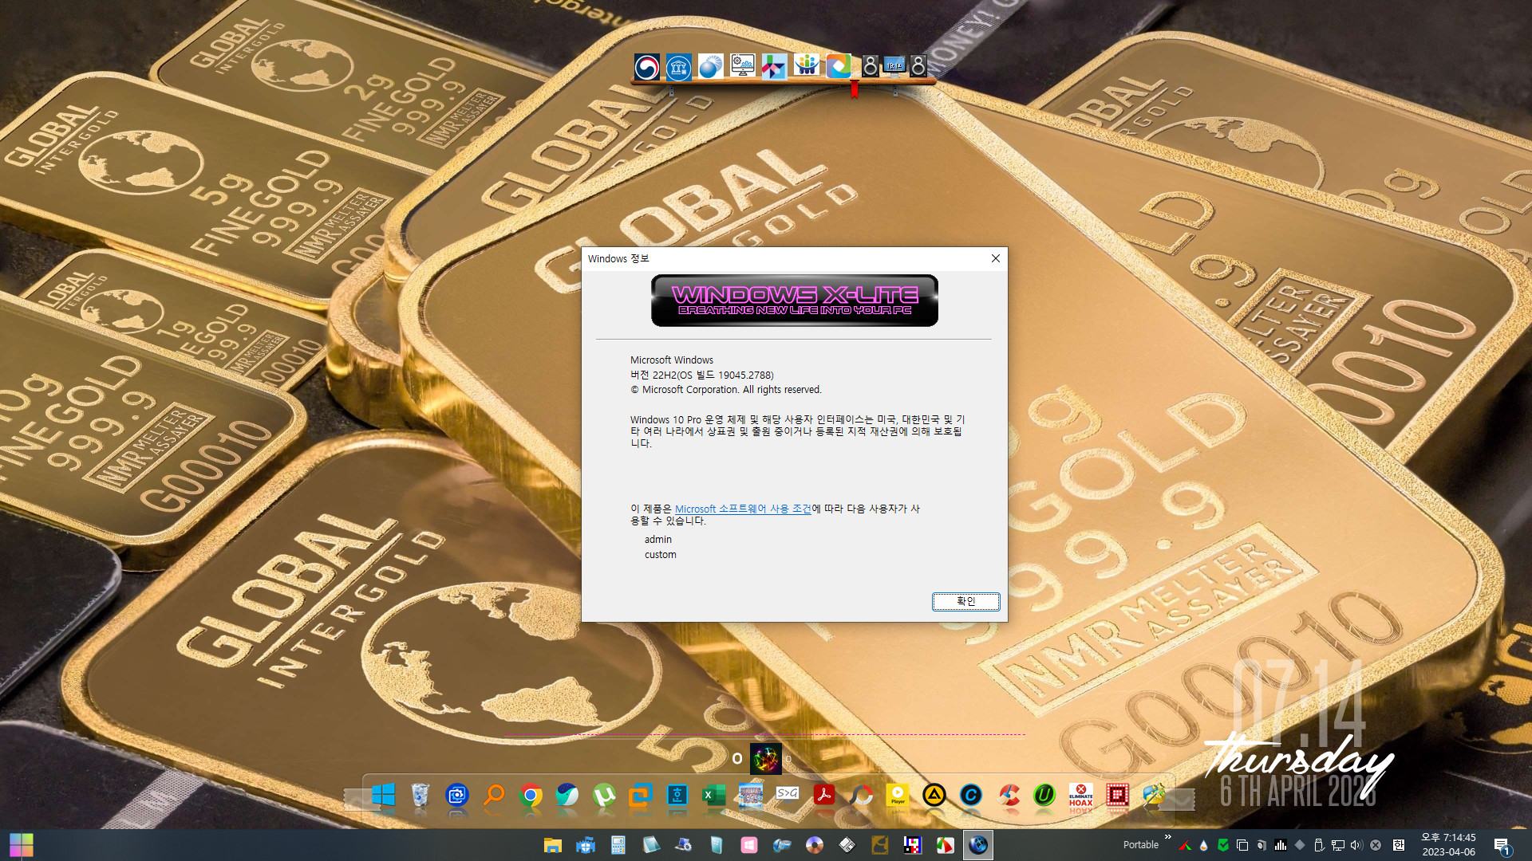Screen dimensions: 1532x861
Task: Open the blue sphere shelf icon
Action: pyautogui.click(x=710, y=67)
